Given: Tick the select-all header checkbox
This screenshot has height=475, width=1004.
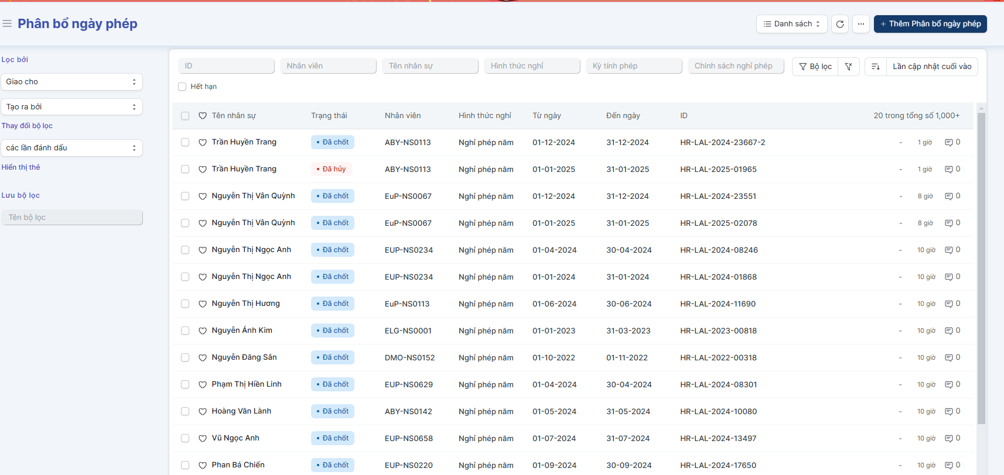Looking at the screenshot, I should (x=185, y=116).
